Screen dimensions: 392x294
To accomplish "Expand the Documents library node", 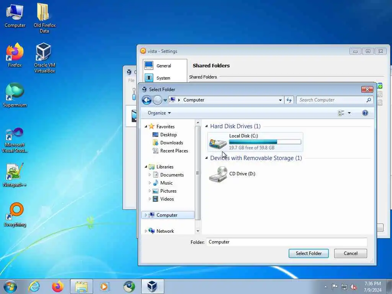I will point(150,175).
